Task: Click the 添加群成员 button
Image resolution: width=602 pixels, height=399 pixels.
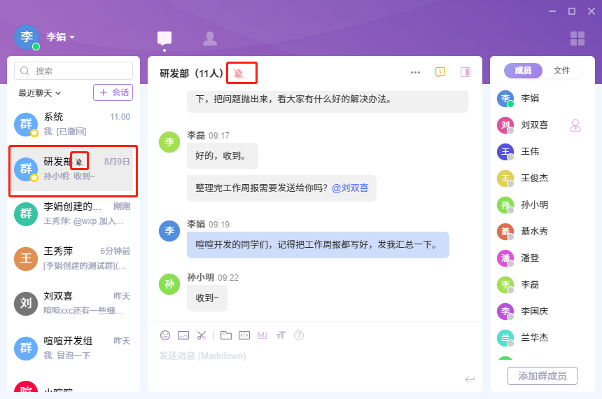Action: pos(542,376)
